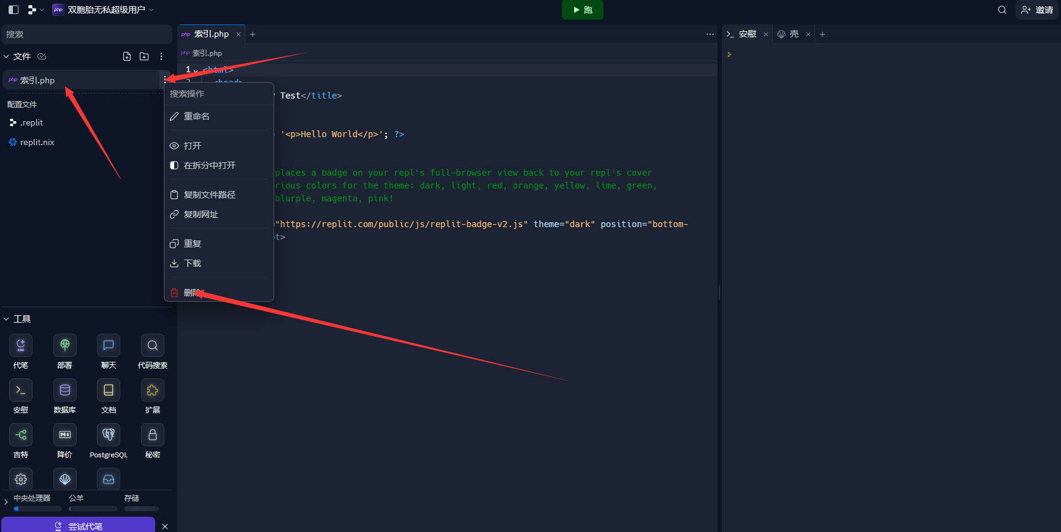
Task: Switch to the 壳 shell tab
Action: point(794,34)
